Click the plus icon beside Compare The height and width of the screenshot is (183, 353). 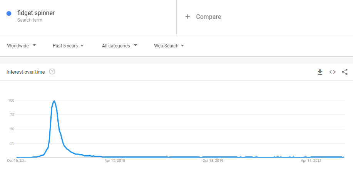(x=187, y=17)
